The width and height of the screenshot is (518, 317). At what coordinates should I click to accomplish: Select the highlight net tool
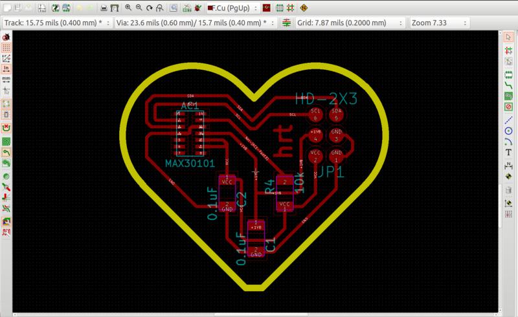[x=509, y=50]
